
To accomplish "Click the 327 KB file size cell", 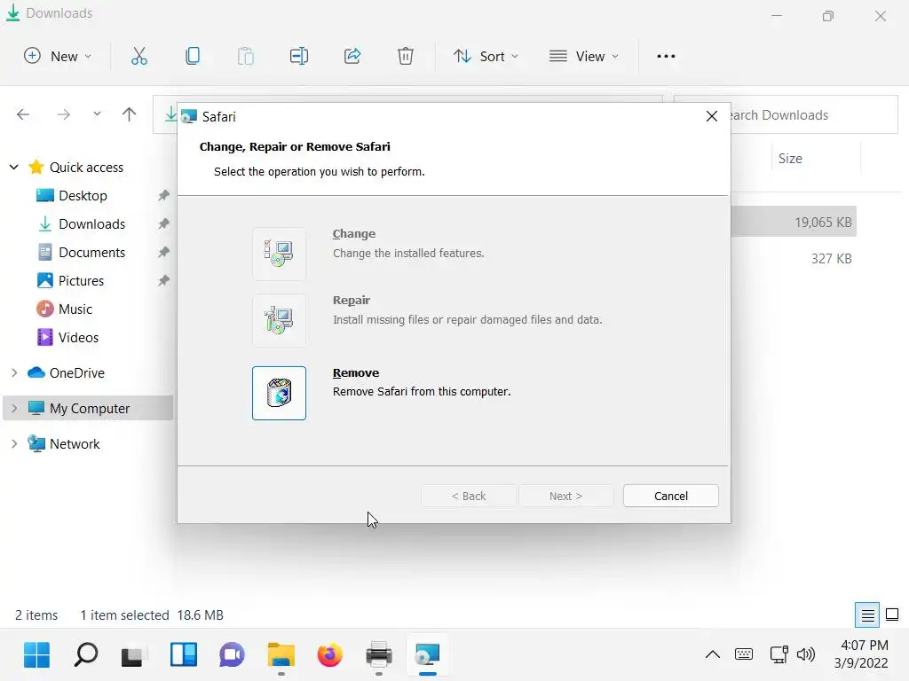I will click(x=831, y=259).
